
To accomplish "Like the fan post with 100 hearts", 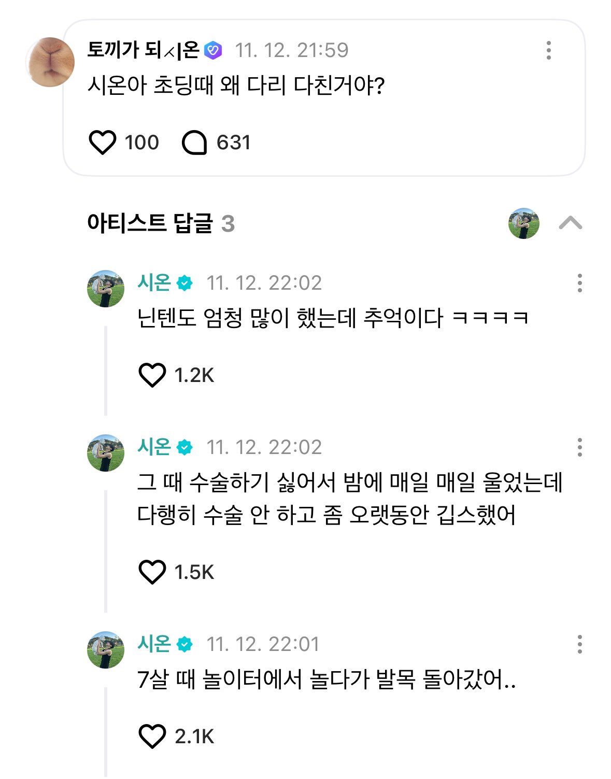I will click(103, 143).
